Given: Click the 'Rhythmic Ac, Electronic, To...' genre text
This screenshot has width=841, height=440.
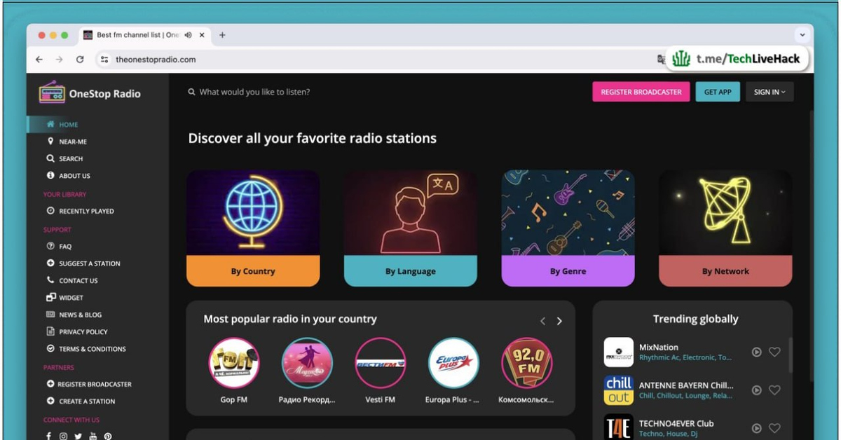Looking at the screenshot, I should (685, 357).
